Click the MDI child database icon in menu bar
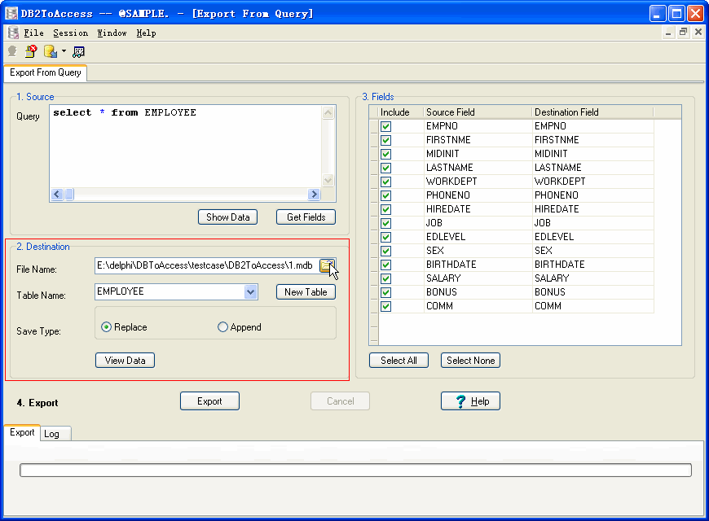The image size is (709, 521). coord(13,33)
